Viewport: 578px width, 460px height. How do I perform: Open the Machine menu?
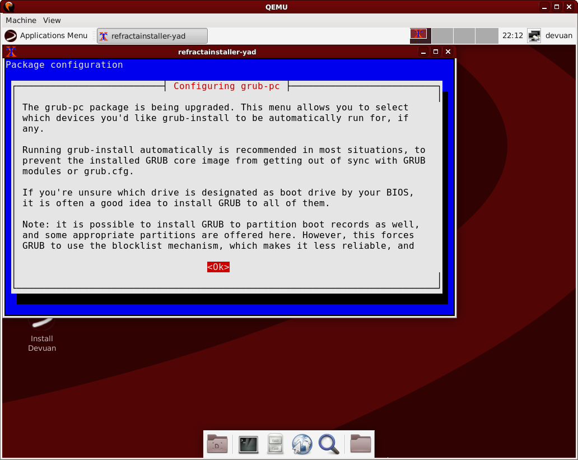point(21,20)
